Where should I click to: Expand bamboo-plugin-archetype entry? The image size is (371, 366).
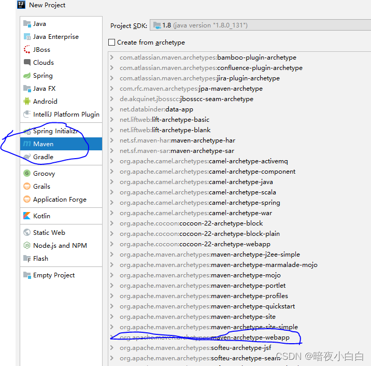112,58
